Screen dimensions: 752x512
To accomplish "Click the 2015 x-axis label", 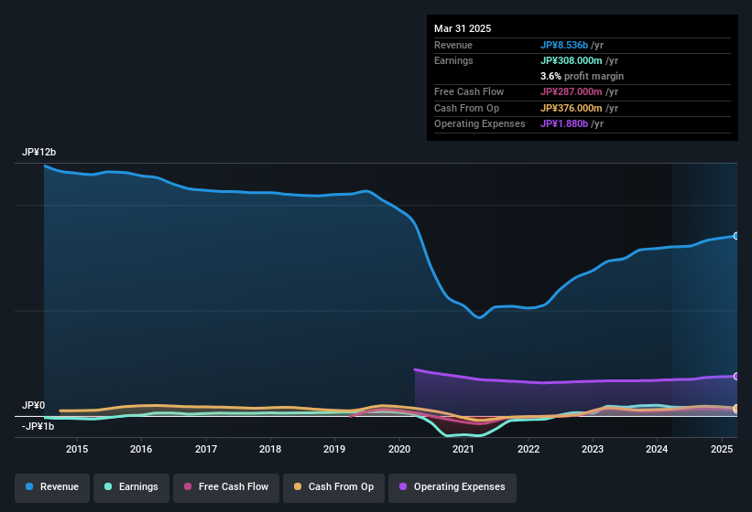I will pos(77,449).
